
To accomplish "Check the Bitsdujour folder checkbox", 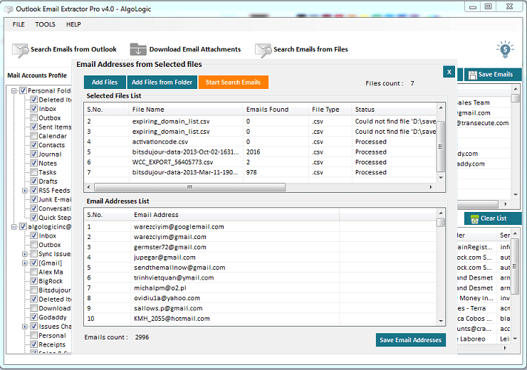I will 33,290.
